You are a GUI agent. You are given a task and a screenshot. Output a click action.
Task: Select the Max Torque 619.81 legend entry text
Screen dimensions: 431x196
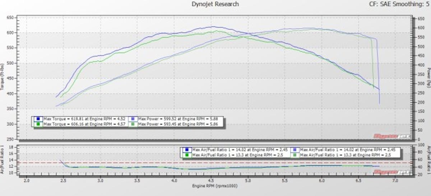[84, 118]
